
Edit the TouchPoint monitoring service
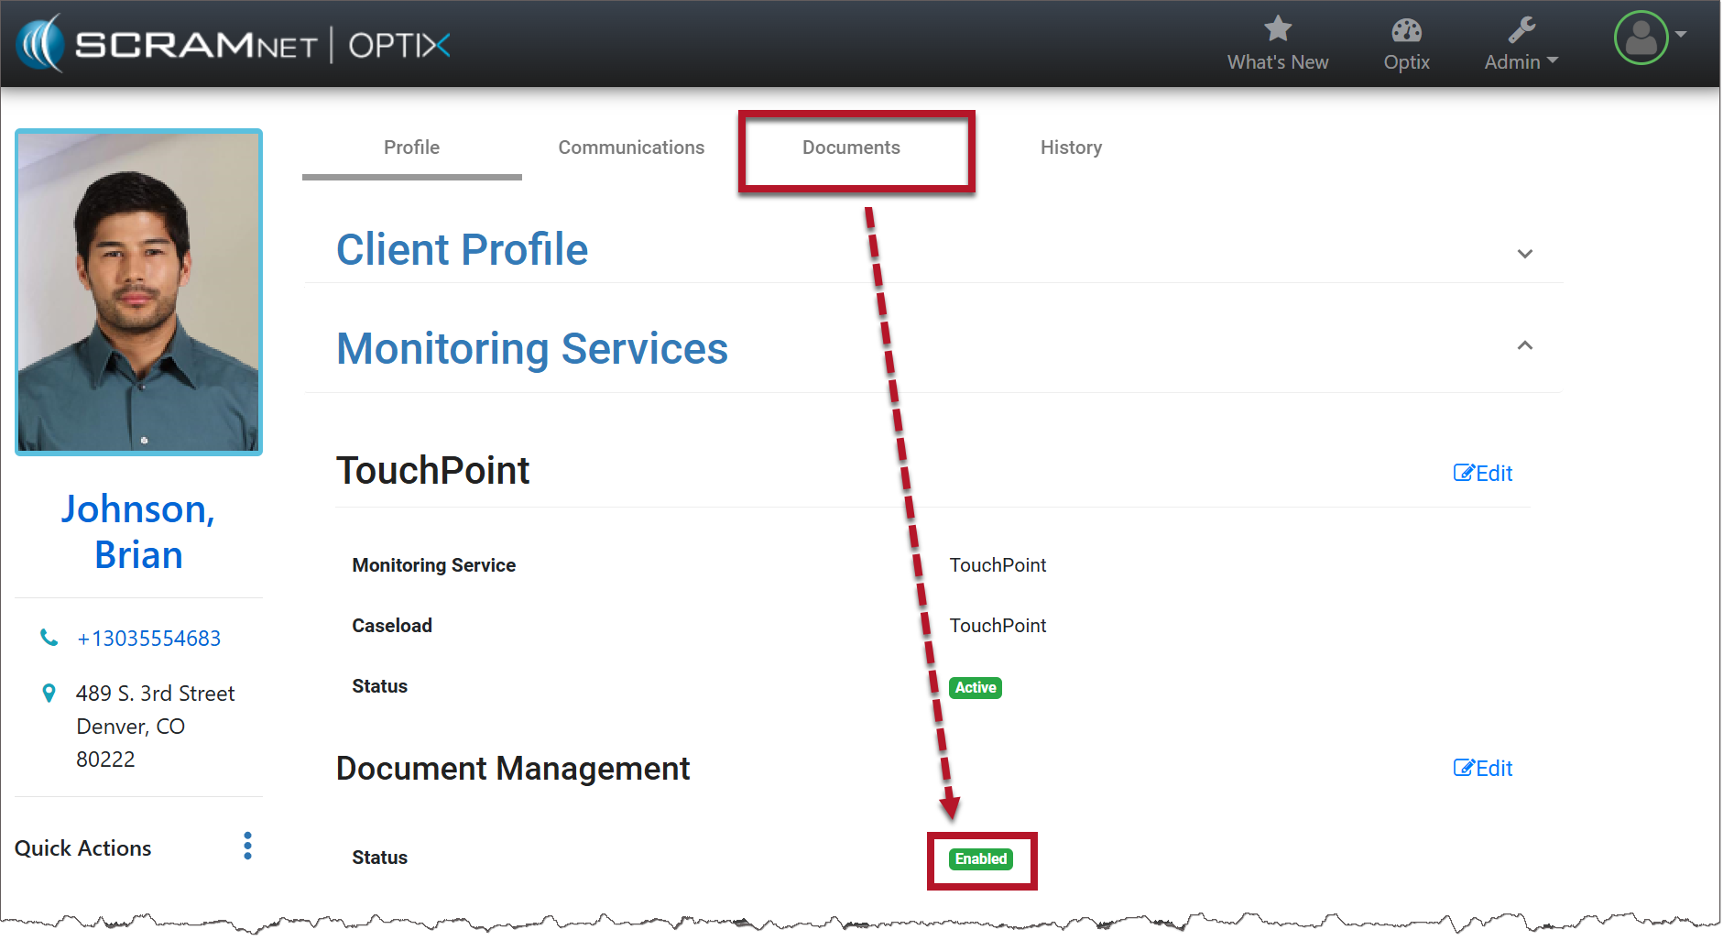pyautogui.click(x=1482, y=473)
